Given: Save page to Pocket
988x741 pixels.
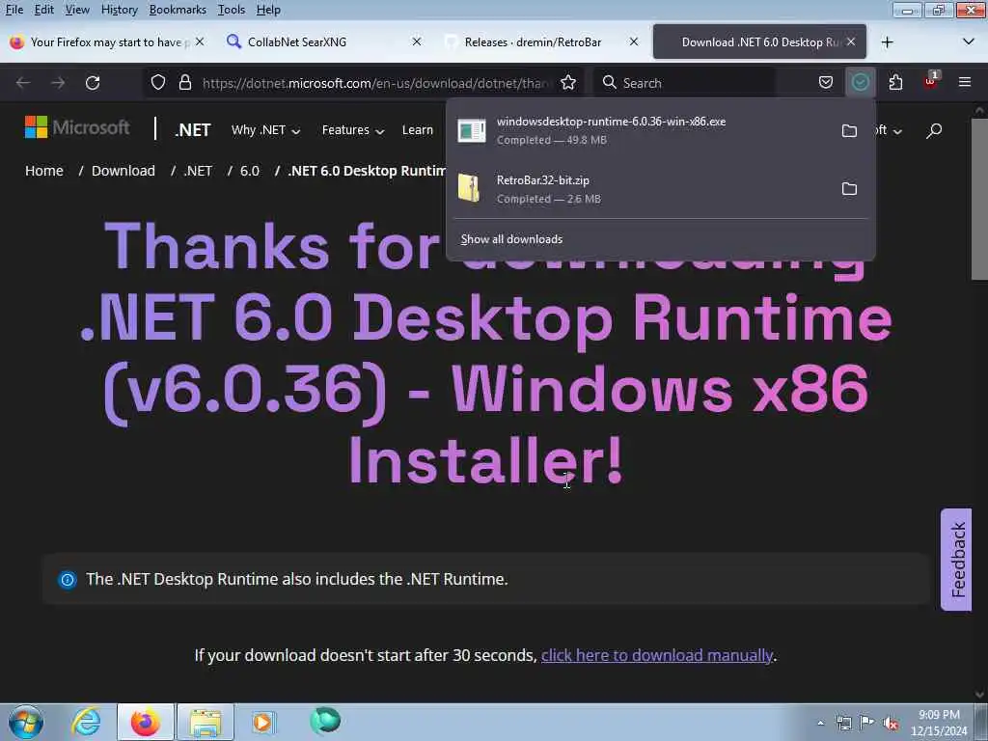Looking at the screenshot, I should click(x=826, y=83).
